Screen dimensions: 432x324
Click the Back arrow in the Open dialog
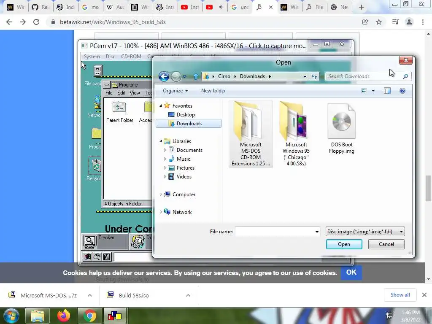tap(164, 76)
